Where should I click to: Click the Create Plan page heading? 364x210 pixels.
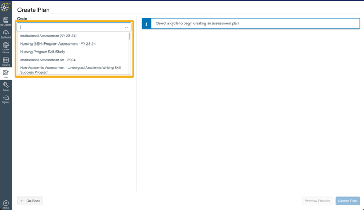[x=34, y=10]
